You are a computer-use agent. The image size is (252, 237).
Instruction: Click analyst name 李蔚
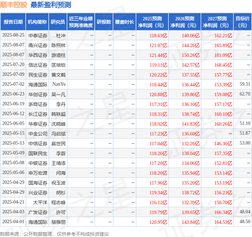(61, 153)
